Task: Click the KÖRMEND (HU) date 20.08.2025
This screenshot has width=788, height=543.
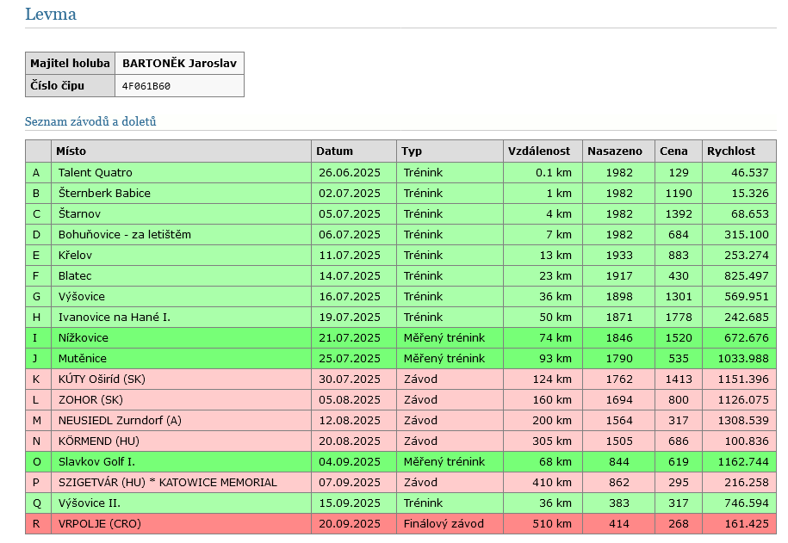Action: [x=349, y=441]
